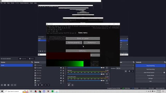Image resolution: width=166 pixels, height=93 pixels.
Task: Add a transition with the plus icon
Action: click(126, 71)
